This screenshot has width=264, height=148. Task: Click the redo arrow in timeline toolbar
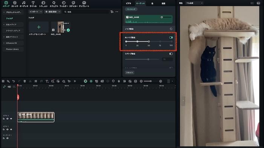tap(19, 81)
